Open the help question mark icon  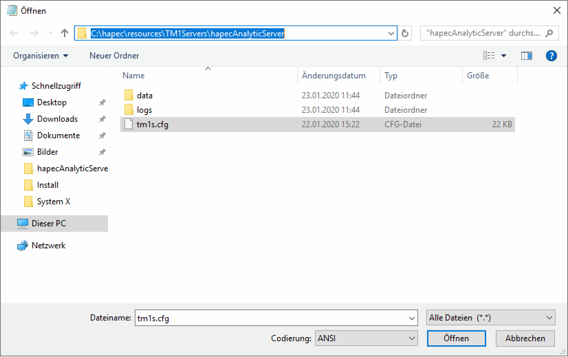coord(551,56)
